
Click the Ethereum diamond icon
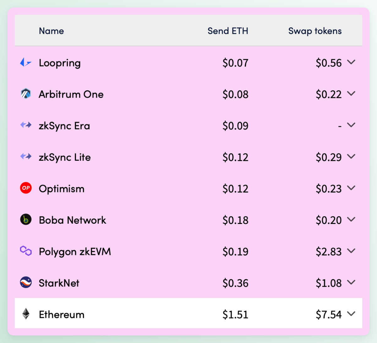[26, 314]
